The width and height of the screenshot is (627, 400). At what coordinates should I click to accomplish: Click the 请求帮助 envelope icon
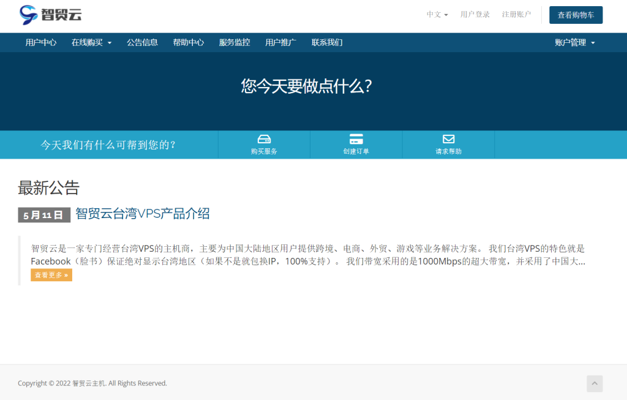(x=449, y=139)
